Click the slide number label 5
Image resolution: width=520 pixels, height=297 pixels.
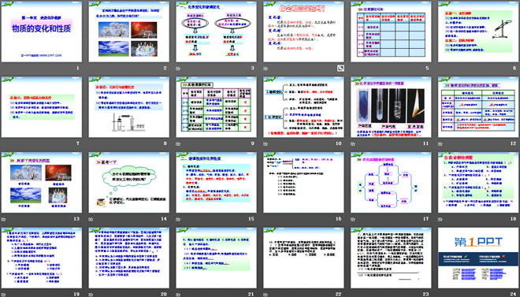(x=428, y=69)
